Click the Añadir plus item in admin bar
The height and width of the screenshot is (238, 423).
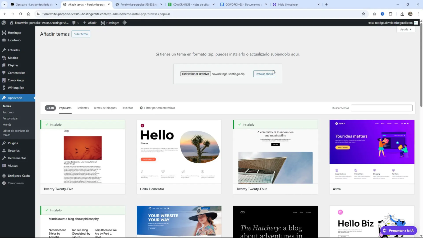(x=90, y=23)
